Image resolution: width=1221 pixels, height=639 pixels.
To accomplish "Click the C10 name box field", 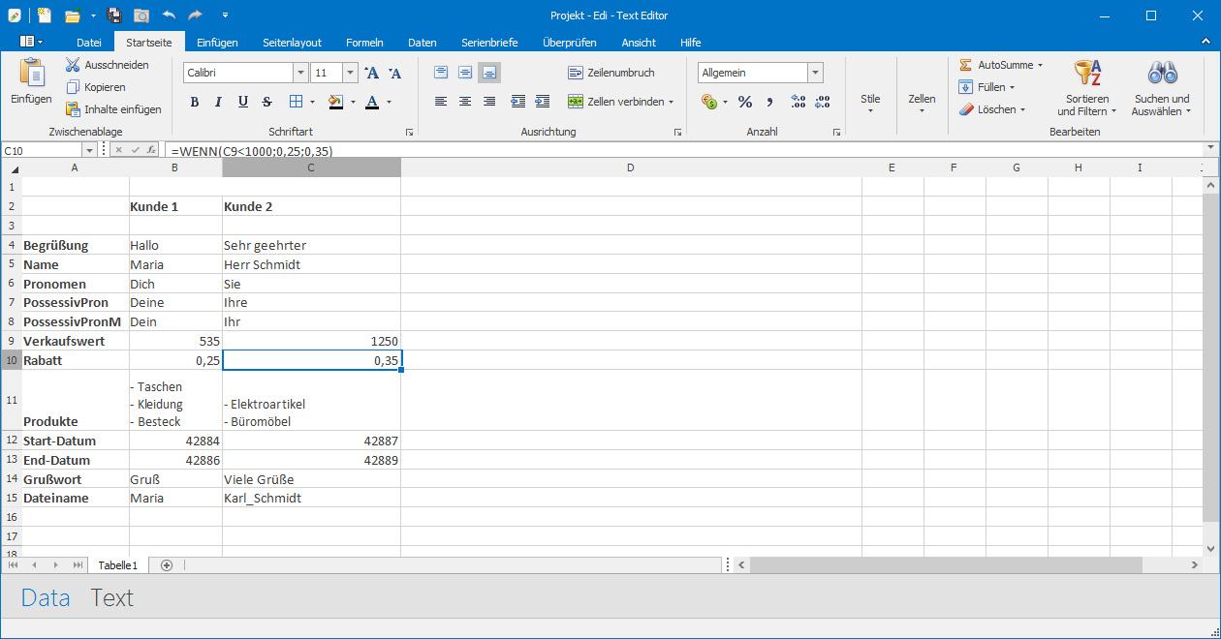I will pos(42,150).
